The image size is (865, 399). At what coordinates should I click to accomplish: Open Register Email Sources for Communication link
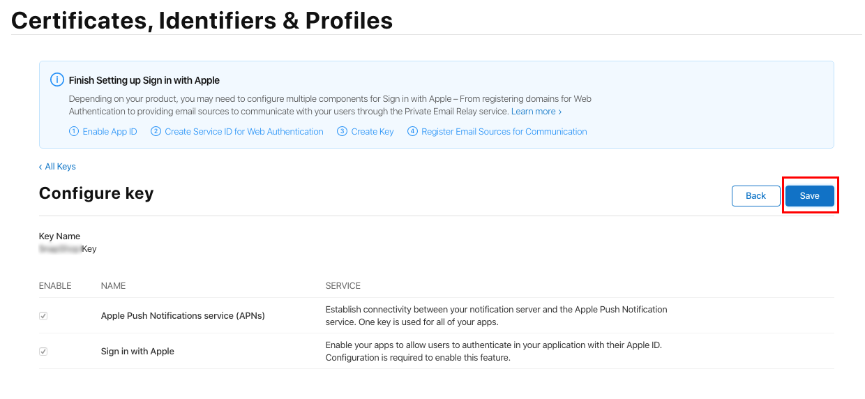click(504, 131)
